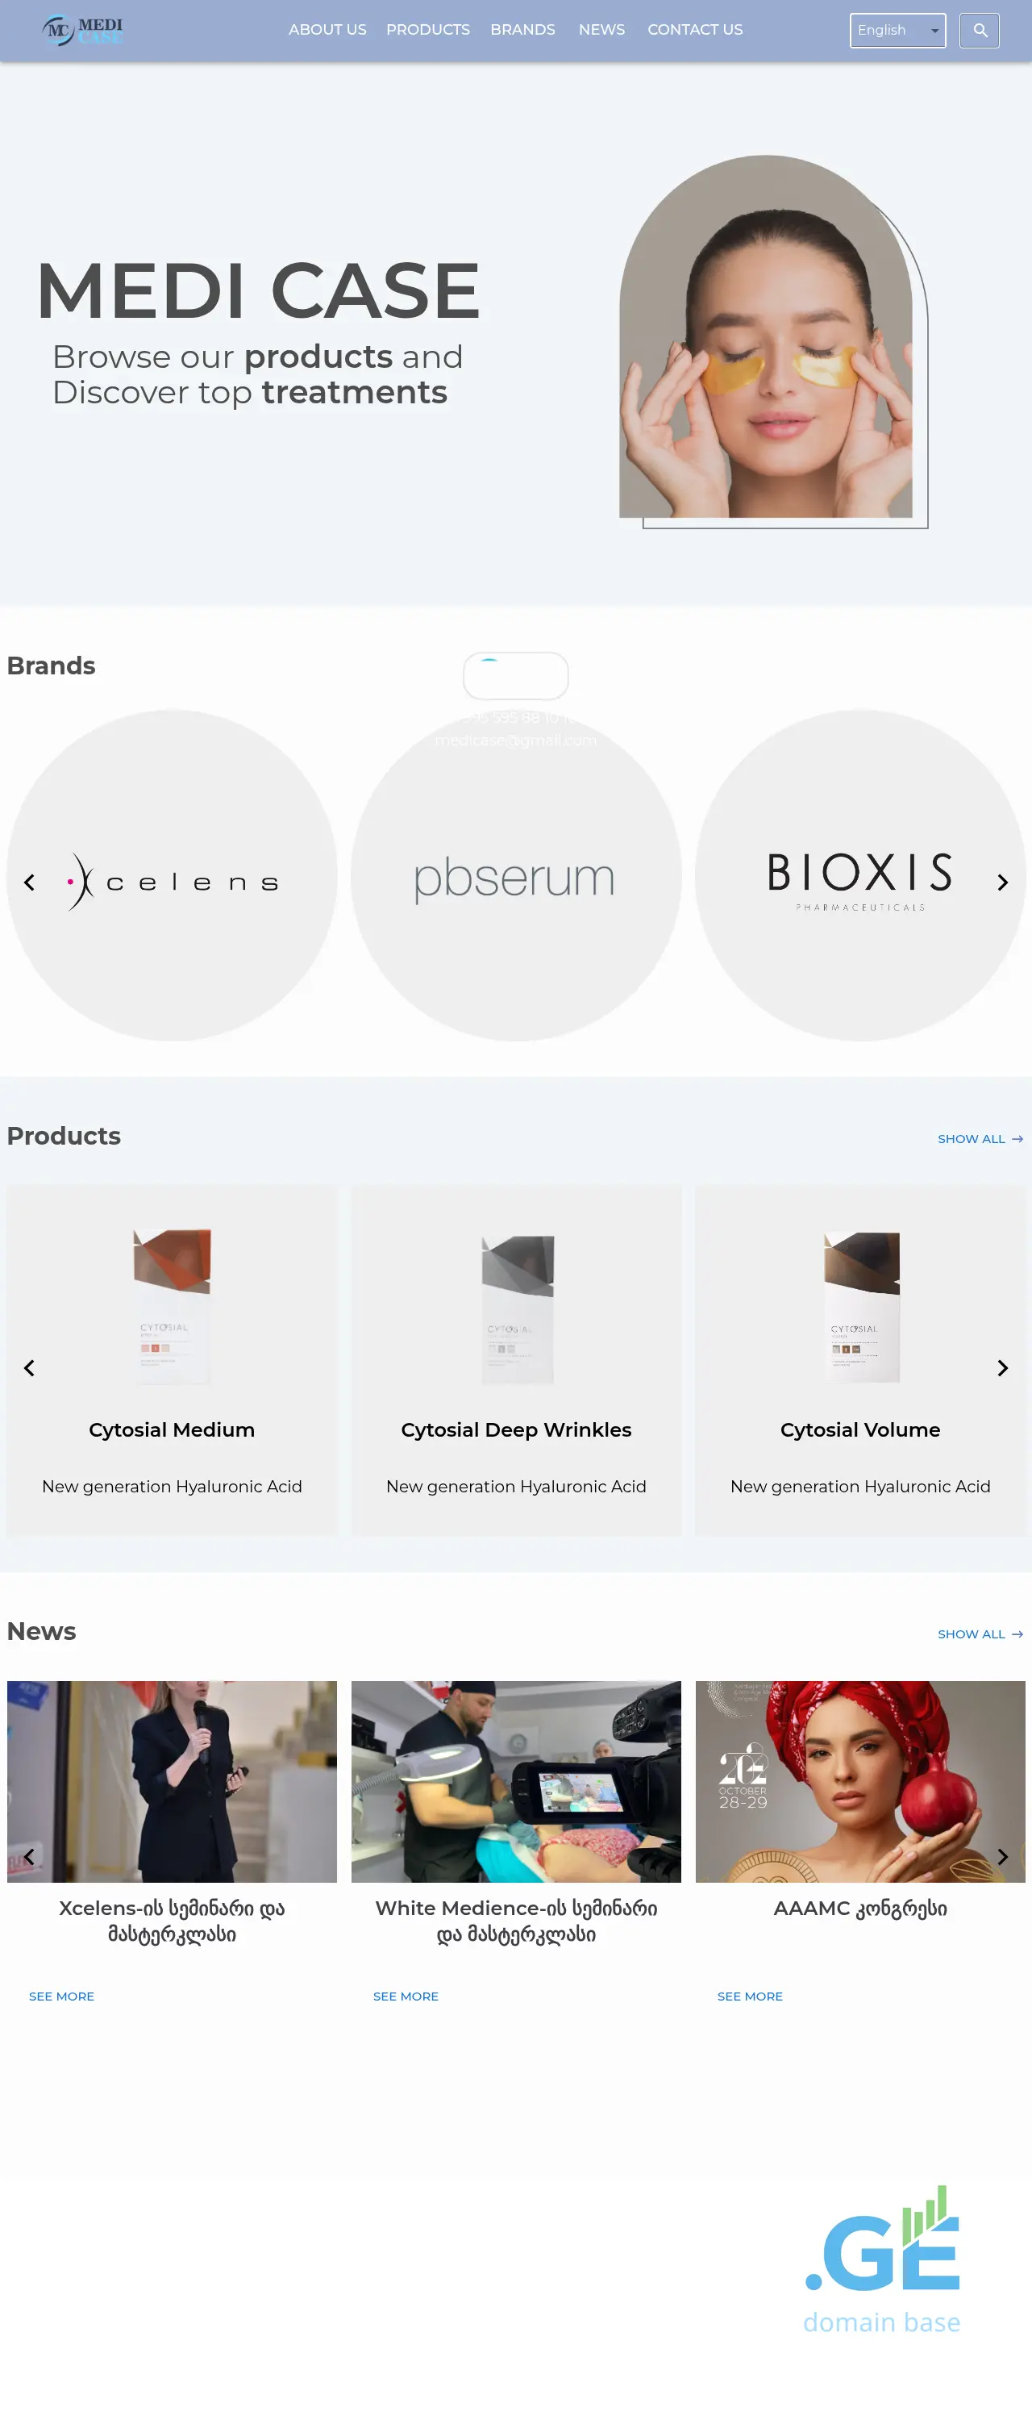This screenshot has width=1032, height=2420.
Task: Advance news carousel with right arrow
Action: tap(1002, 1856)
